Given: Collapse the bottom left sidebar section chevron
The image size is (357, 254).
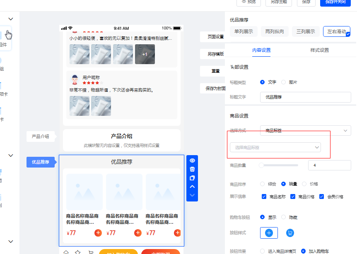Looking at the screenshot, I should click(x=11, y=242).
